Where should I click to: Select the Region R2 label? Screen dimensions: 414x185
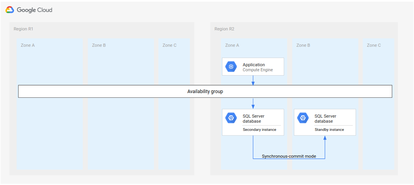224,29
